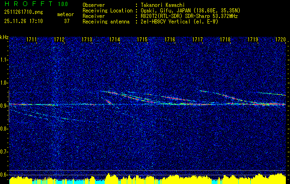Click the date 25.11.26 17:10

pos(24,21)
